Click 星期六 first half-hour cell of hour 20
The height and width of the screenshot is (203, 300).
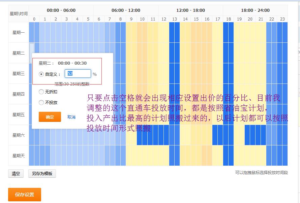(x=247, y=135)
